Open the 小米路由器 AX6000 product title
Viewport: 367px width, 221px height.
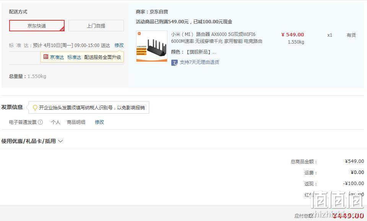(x=216, y=38)
